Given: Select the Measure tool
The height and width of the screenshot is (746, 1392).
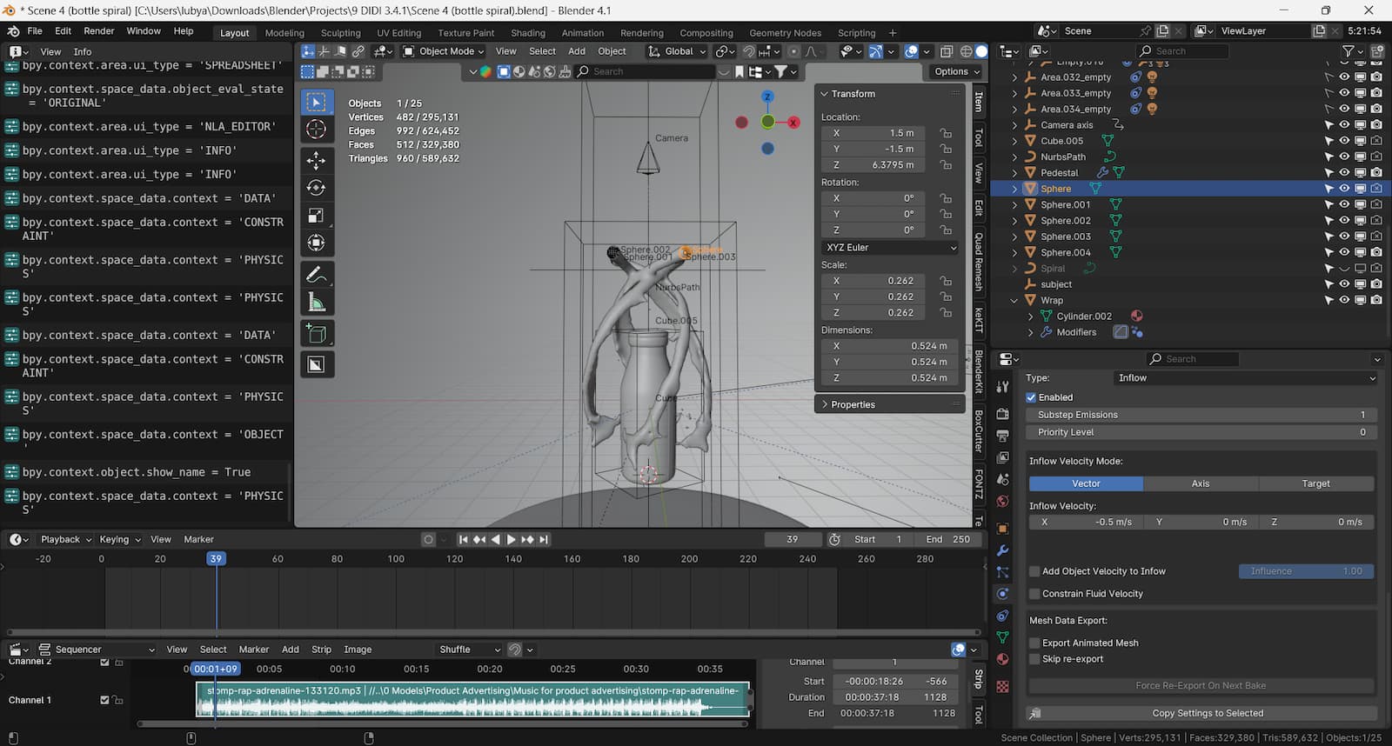Looking at the screenshot, I should [x=317, y=303].
